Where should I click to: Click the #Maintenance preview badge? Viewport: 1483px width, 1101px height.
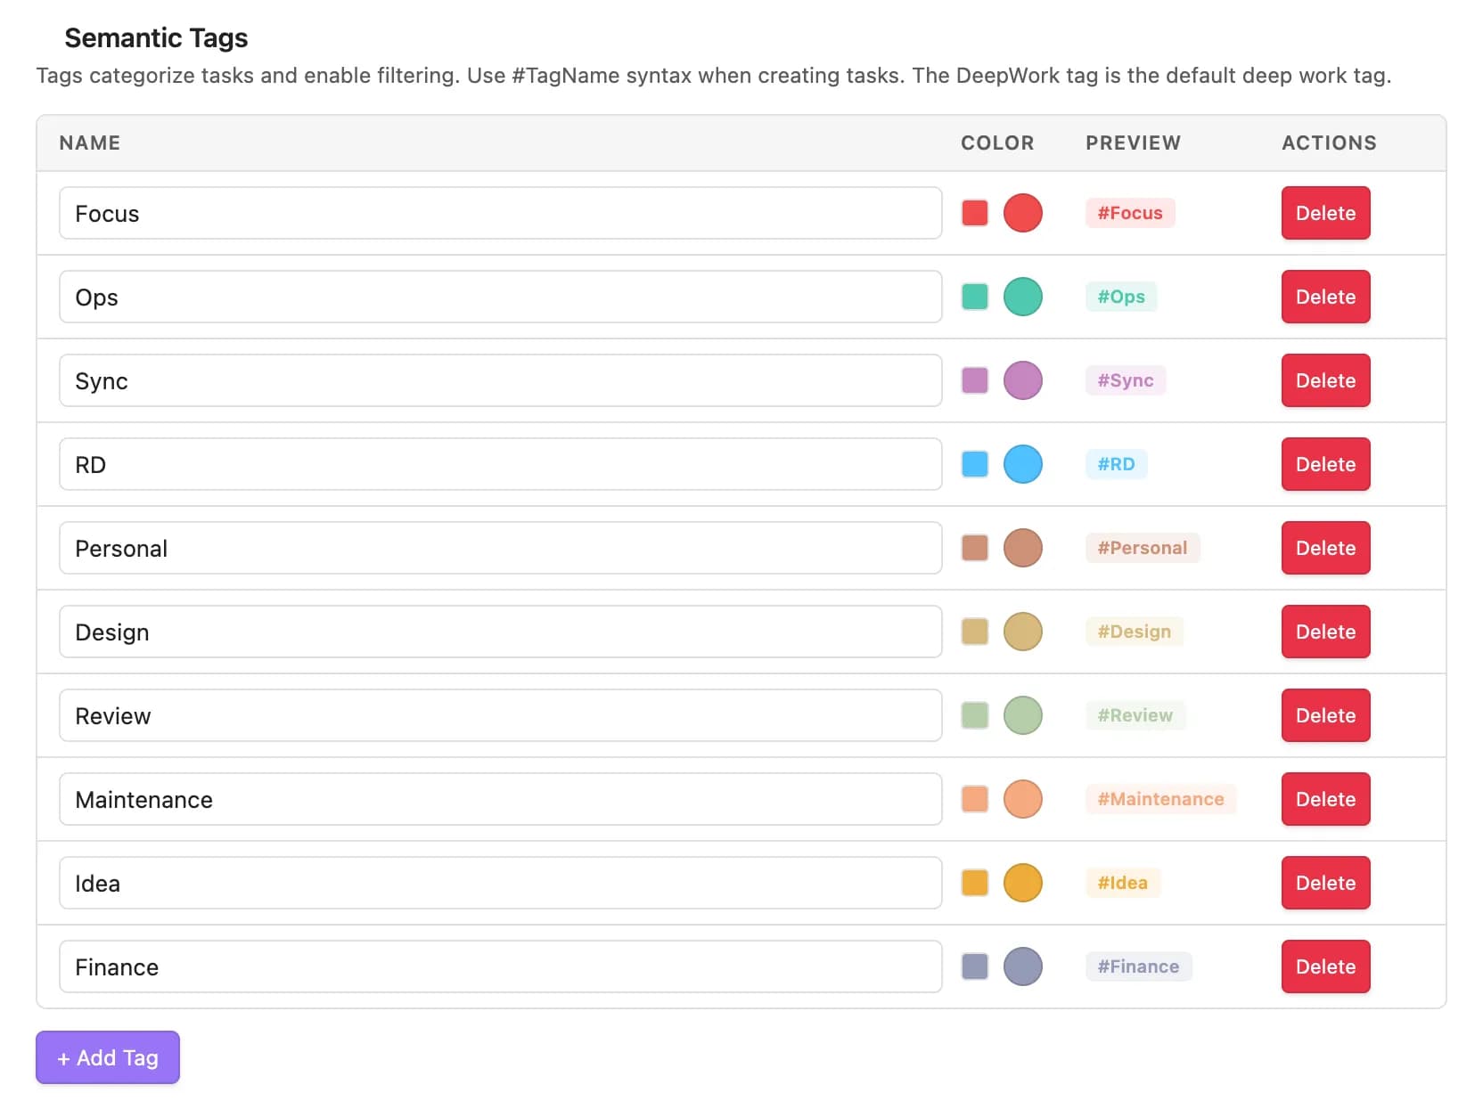(x=1160, y=799)
